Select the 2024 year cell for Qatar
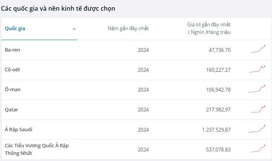 [143, 109]
